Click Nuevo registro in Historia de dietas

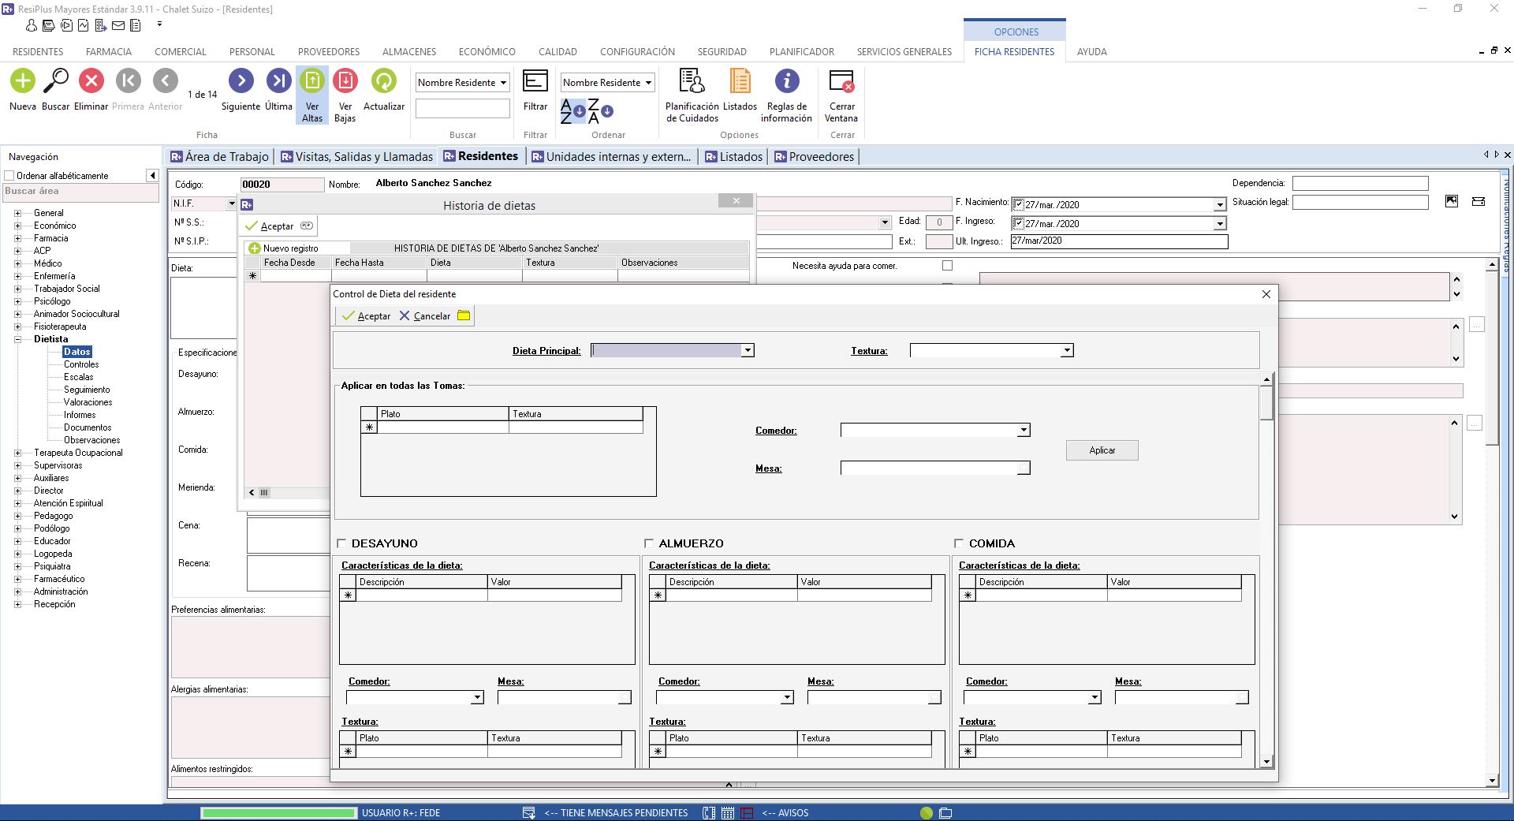pos(284,248)
